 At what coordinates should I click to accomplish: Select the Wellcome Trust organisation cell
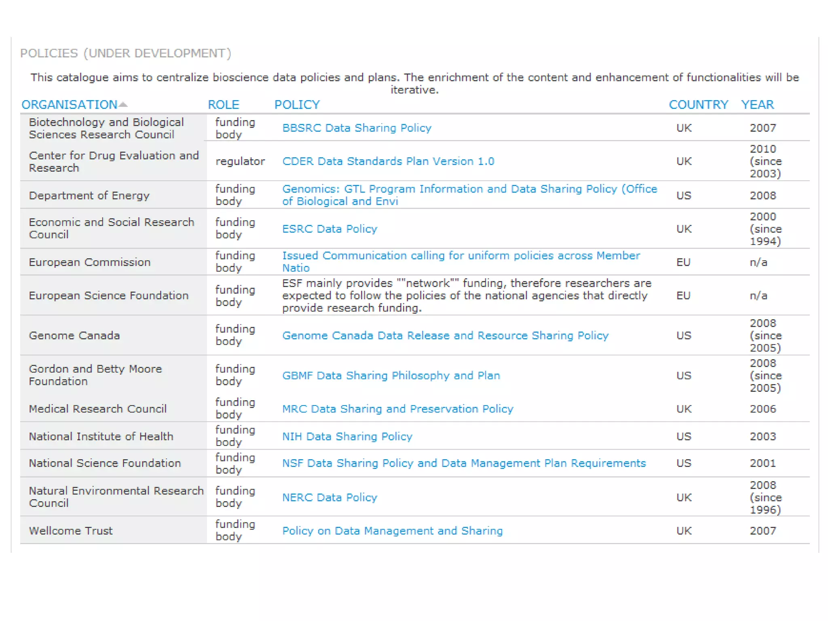point(71,531)
